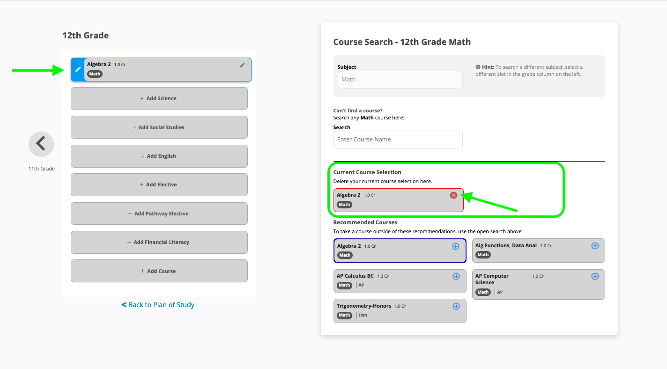Image resolution: width=667 pixels, height=369 pixels.
Task: Go back to 11th Grade with left chevron
Action: [41, 144]
